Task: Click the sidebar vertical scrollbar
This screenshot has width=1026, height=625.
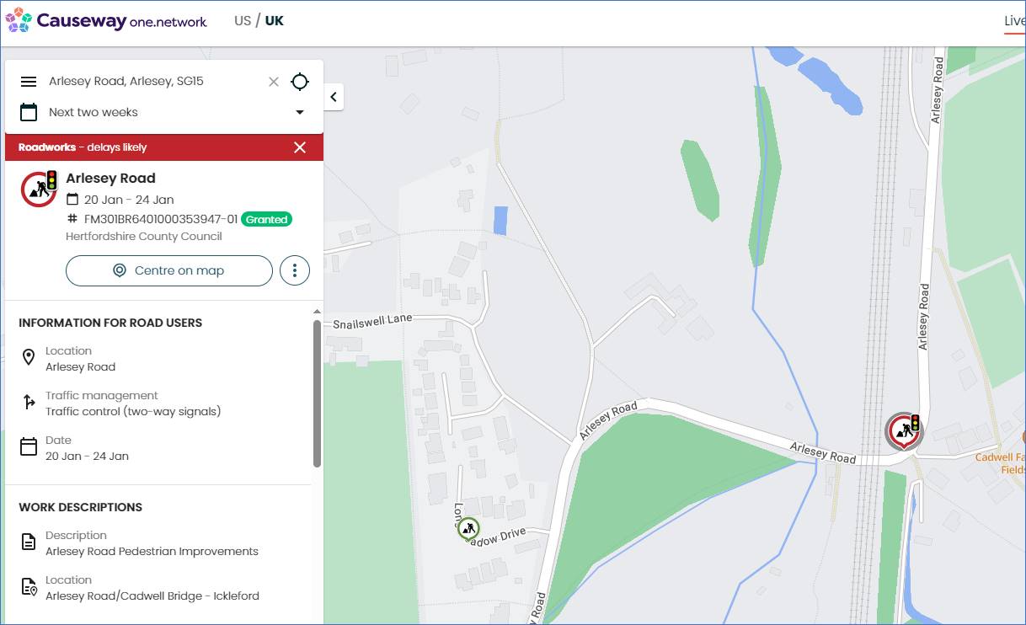Action: tap(317, 393)
